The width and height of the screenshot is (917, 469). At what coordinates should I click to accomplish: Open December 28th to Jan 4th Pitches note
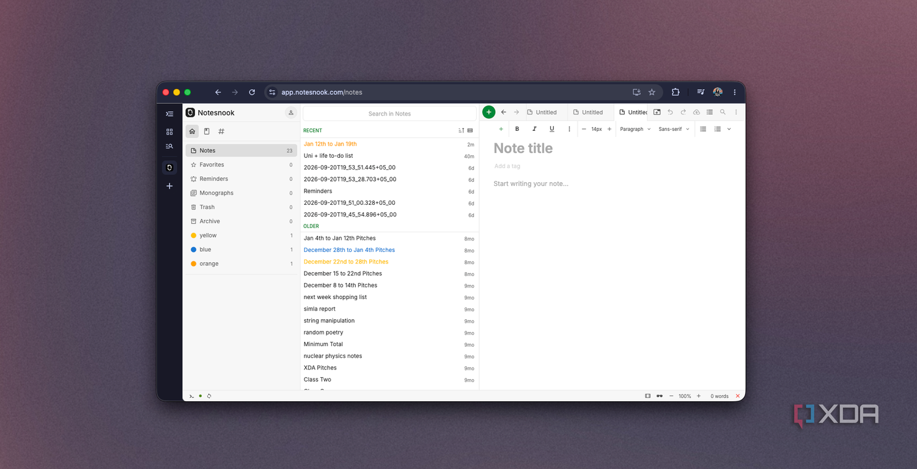389,250
